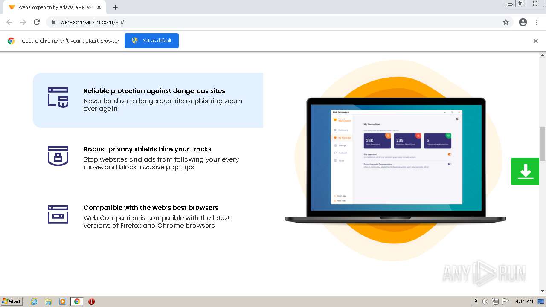Click the dangerous sites protection icon
Screen dimensions: 546x307
click(58, 97)
